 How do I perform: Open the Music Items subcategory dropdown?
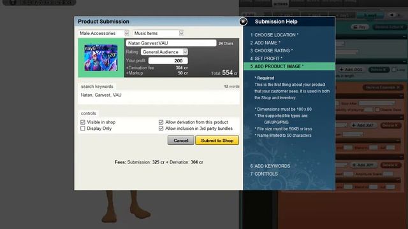pos(158,33)
